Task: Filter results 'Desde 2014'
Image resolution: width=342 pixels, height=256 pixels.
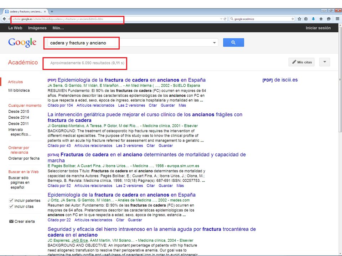Action: (x=19, y=118)
